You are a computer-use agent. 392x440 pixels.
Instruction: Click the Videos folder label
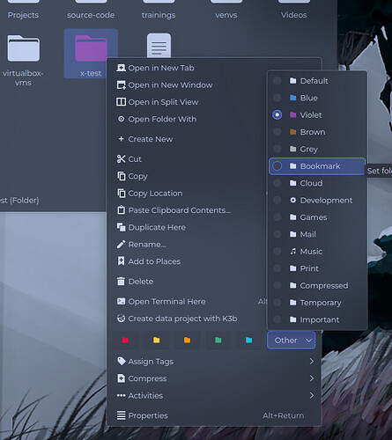pyautogui.click(x=293, y=15)
